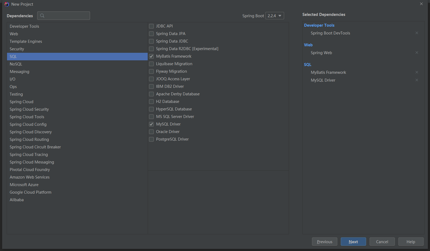Remove MyBatis Framework from selected dependencies

[x=417, y=72]
